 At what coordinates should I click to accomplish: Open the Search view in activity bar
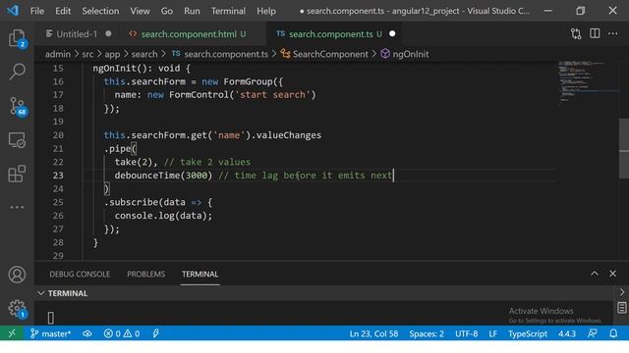coord(17,72)
